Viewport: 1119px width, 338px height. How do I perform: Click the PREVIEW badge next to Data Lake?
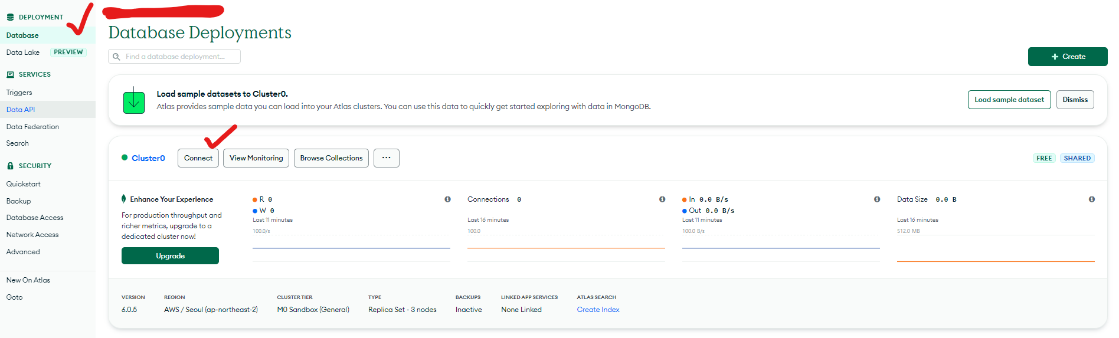68,52
